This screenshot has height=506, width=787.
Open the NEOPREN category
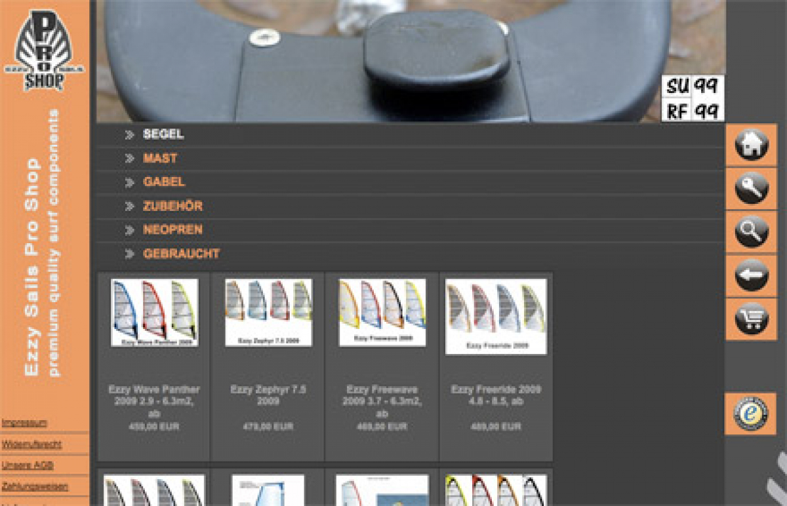[173, 230]
